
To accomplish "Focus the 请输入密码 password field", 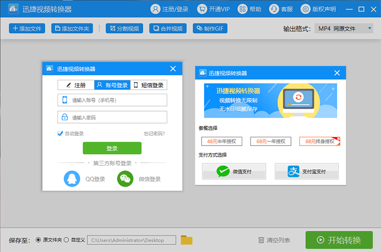I will tap(112, 117).
